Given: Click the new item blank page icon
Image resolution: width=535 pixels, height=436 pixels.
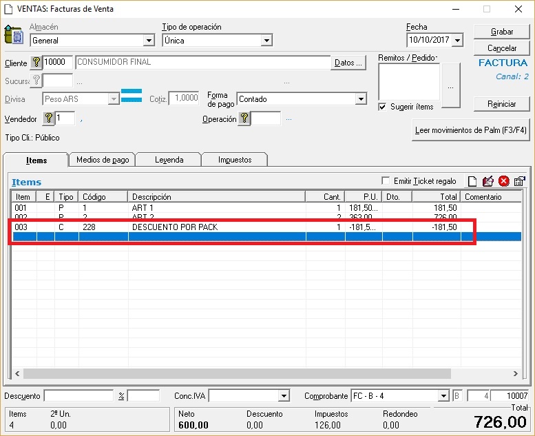Looking at the screenshot, I should (x=472, y=181).
